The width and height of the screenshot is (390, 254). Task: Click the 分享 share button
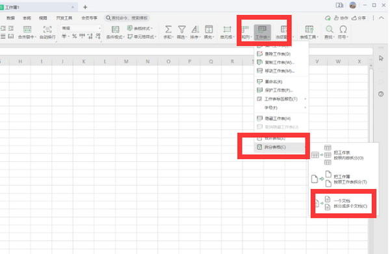pyautogui.click(x=359, y=18)
